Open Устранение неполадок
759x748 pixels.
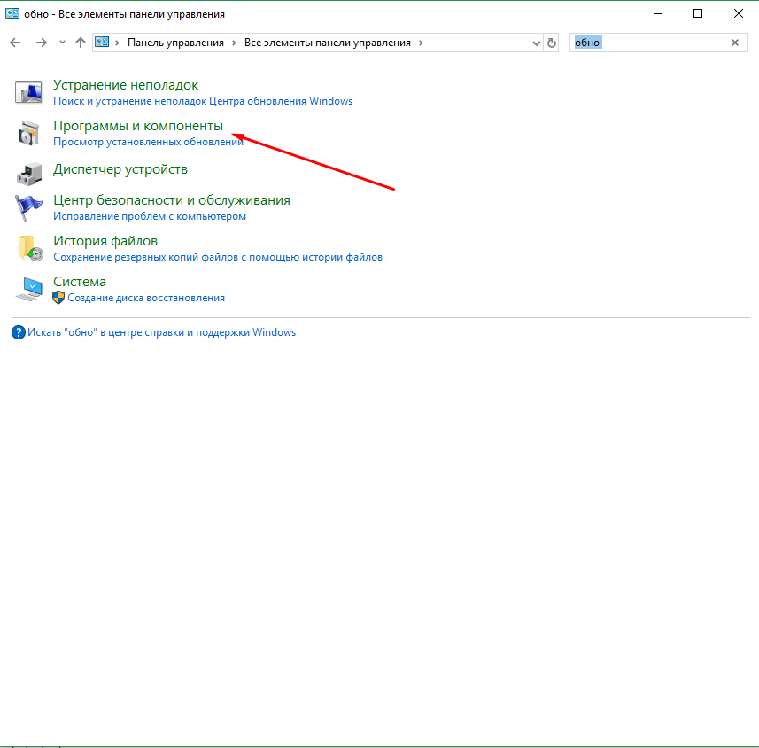click(x=126, y=85)
